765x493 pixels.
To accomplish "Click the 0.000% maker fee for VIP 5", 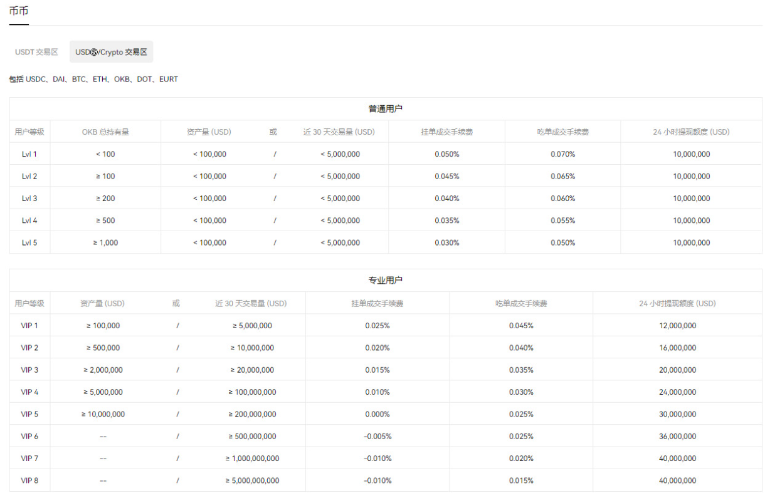I will 377,414.
